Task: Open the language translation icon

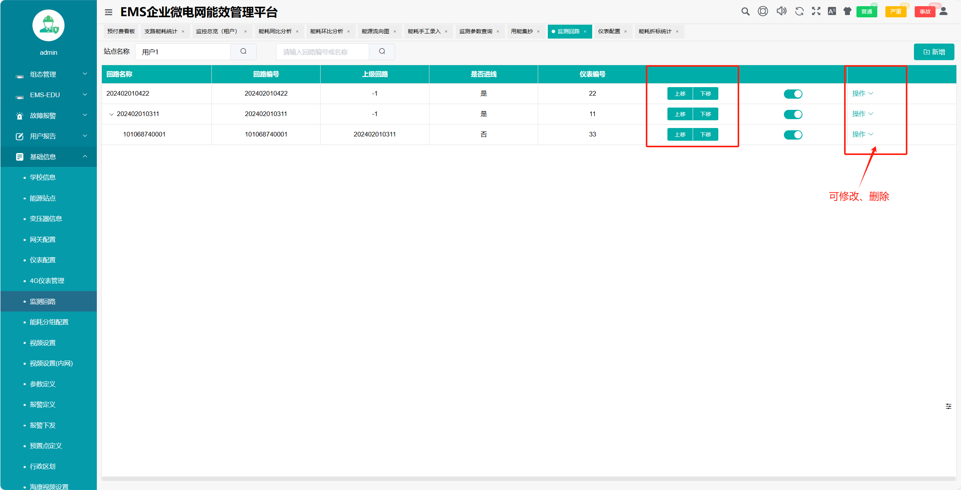Action: (x=832, y=11)
